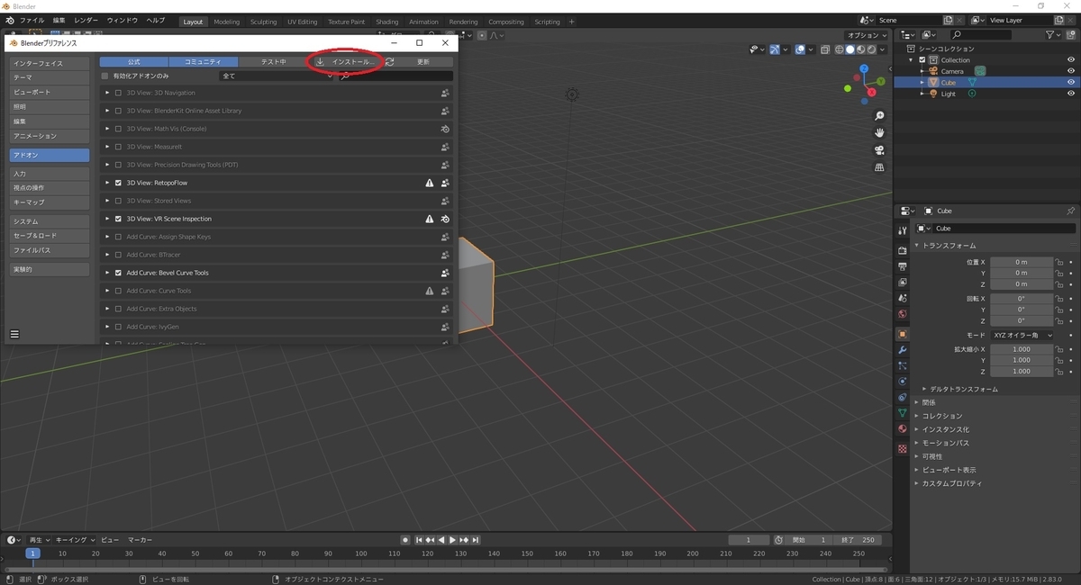This screenshot has width=1081, height=585.
Task: Open the green Object Data mesh tab
Action: tap(903, 412)
